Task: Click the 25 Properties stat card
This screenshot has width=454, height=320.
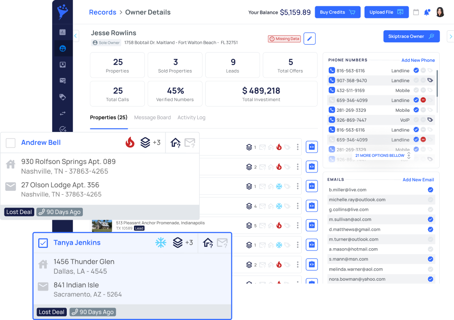Action: point(117,65)
